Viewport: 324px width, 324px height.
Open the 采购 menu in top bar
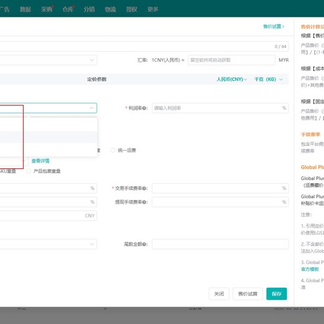47,9
